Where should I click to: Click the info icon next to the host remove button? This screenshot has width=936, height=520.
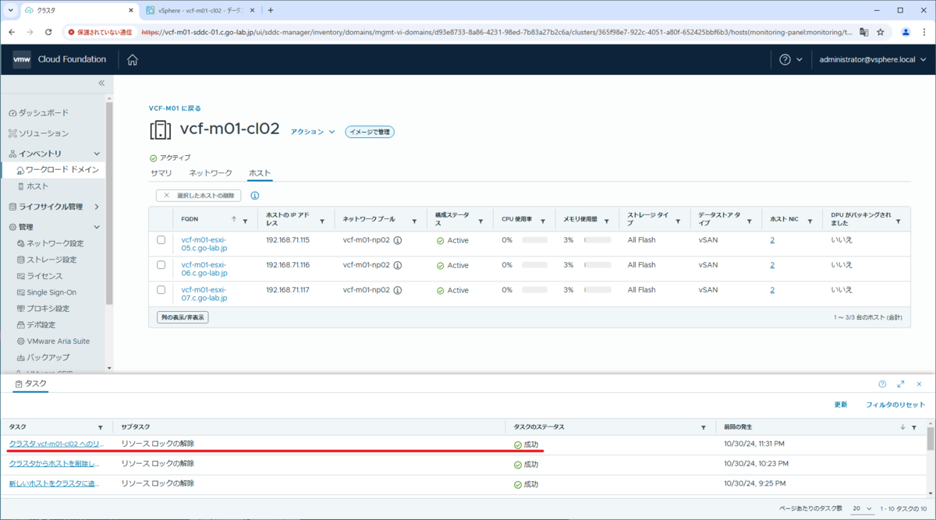(254, 196)
